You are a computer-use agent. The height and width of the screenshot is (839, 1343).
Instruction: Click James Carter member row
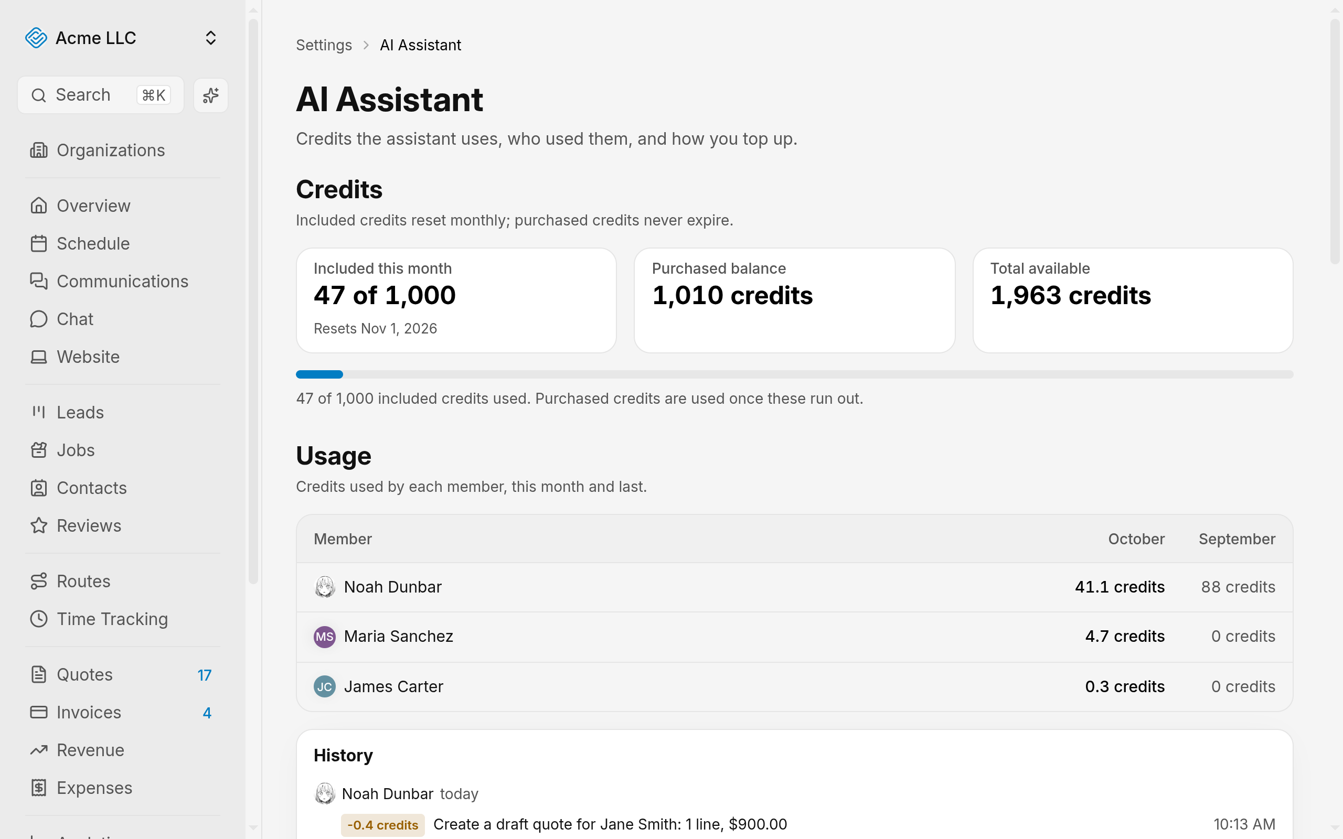[x=794, y=686]
